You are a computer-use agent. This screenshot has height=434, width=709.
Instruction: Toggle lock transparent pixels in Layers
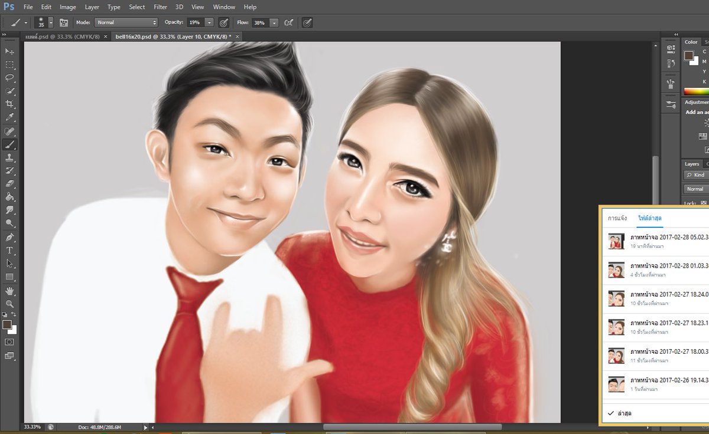pos(704,203)
